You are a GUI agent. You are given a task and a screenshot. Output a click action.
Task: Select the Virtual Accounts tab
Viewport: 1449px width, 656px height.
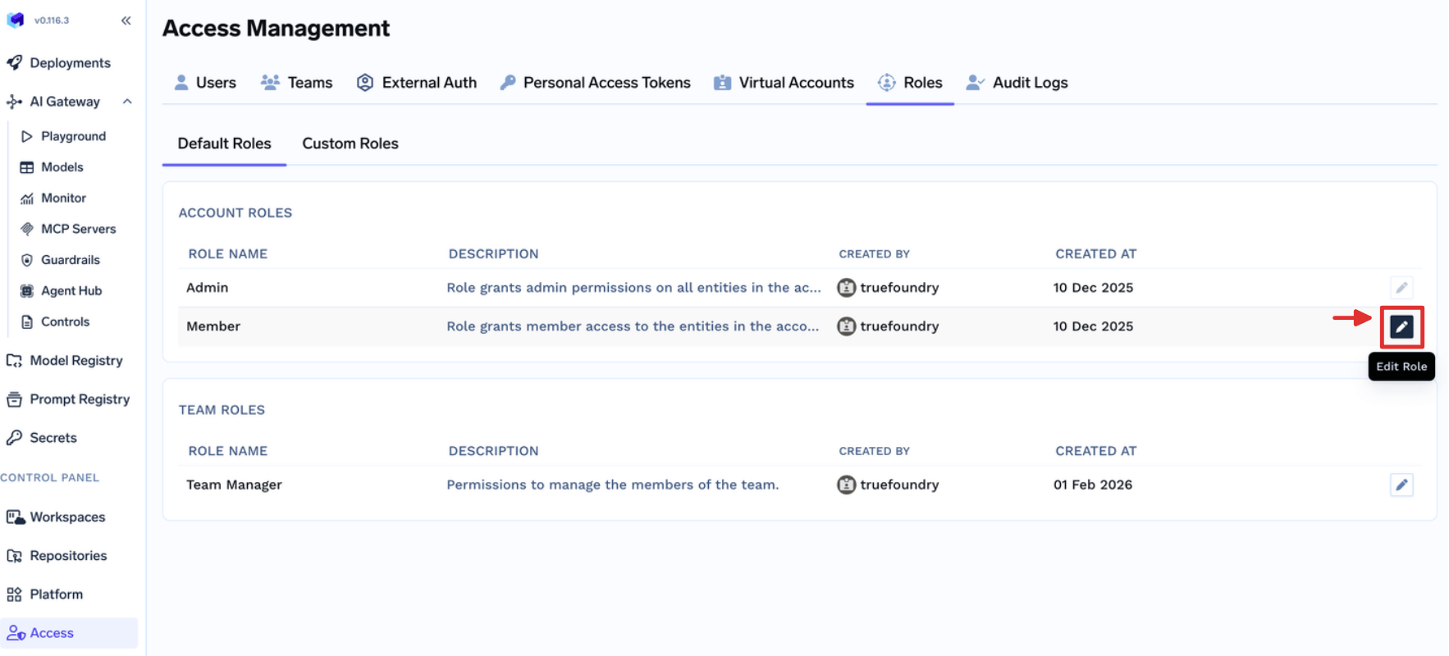click(784, 83)
